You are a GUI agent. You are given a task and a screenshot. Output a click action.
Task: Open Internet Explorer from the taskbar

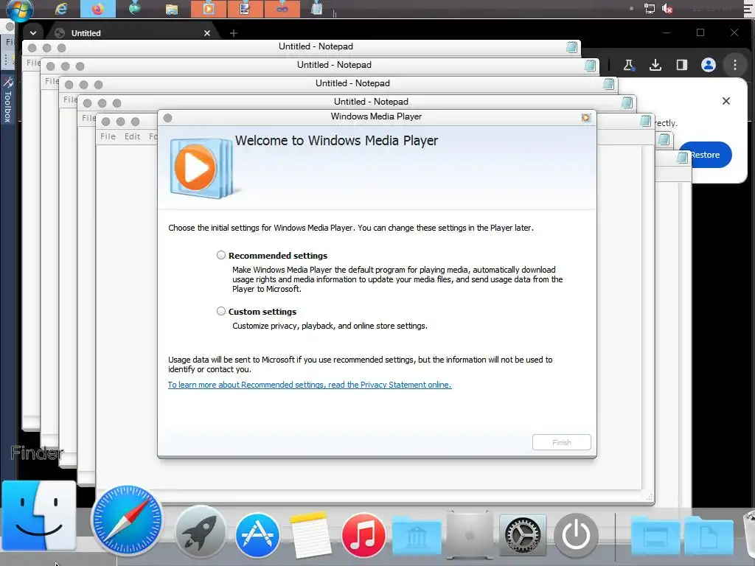(61, 9)
